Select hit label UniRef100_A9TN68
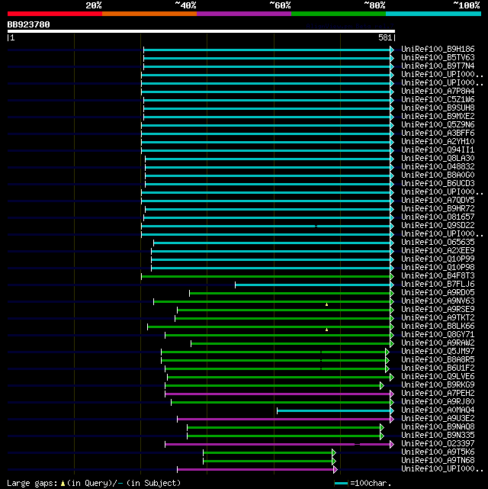The image size is (488, 489). (438, 461)
